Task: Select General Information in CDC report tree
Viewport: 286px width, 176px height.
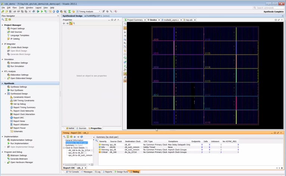Action: click(x=74, y=140)
